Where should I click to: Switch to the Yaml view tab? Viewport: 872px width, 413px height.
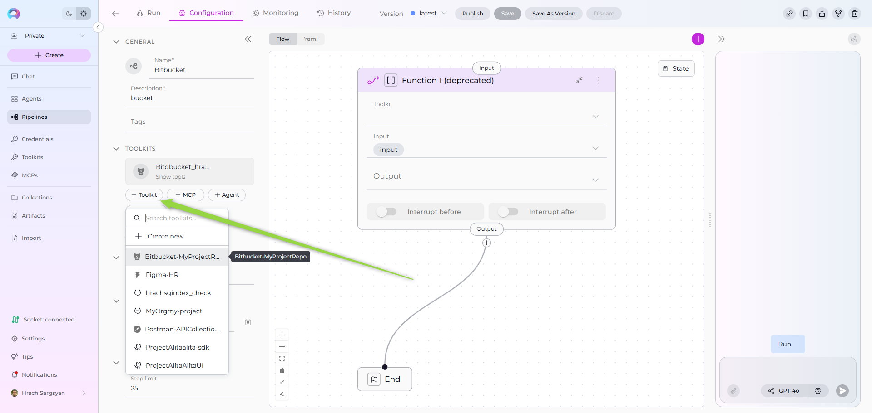tap(311, 39)
